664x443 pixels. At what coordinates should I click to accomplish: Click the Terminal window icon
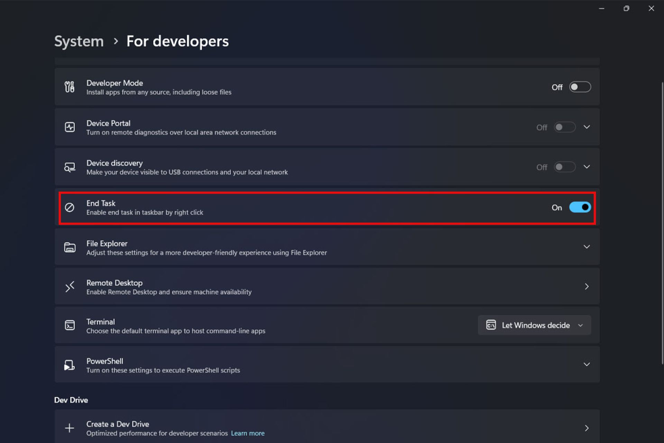pyautogui.click(x=70, y=325)
